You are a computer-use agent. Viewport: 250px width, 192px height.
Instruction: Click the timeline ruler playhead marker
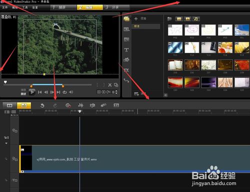coord(79,111)
